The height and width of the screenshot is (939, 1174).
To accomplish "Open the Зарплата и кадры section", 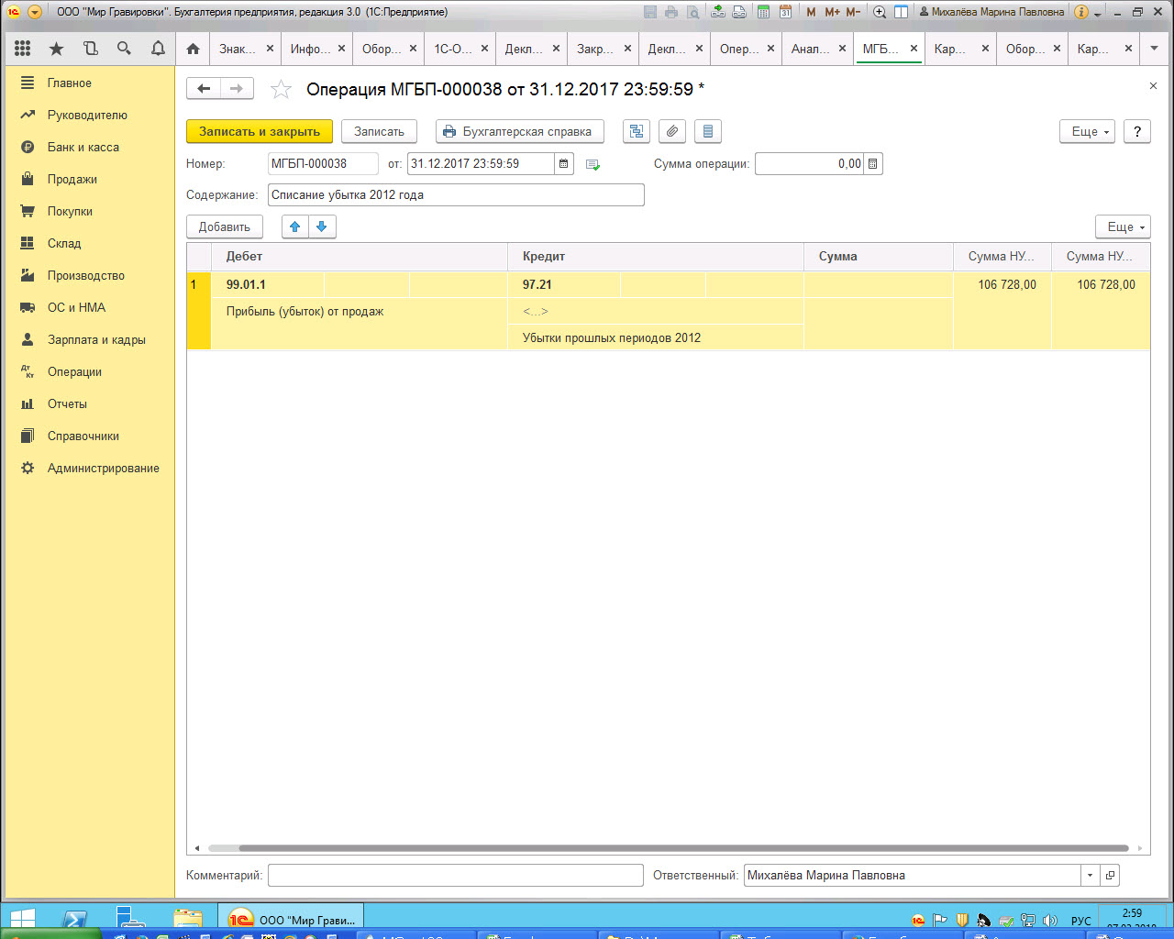I will coord(96,339).
